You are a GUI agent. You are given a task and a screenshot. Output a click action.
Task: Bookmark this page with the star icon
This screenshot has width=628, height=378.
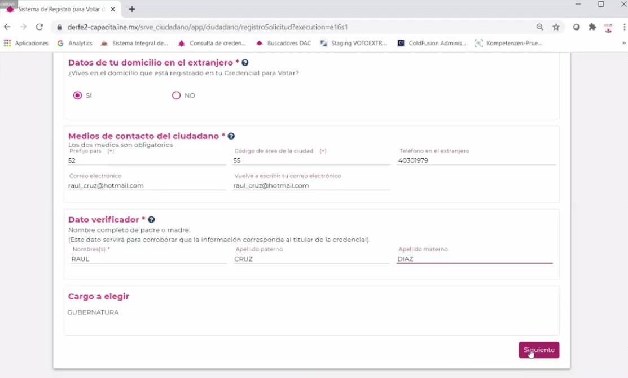556,27
